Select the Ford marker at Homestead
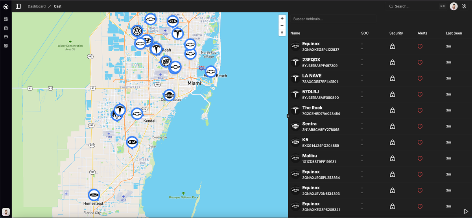 pyautogui.click(x=94, y=195)
